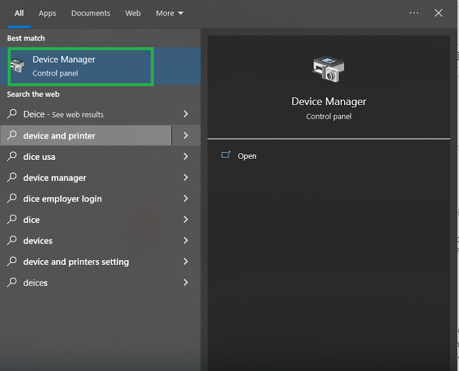Viewport: 459px width, 371px height.
Task: Click the search icon beside 'deices'
Action: [x=12, y=283]
